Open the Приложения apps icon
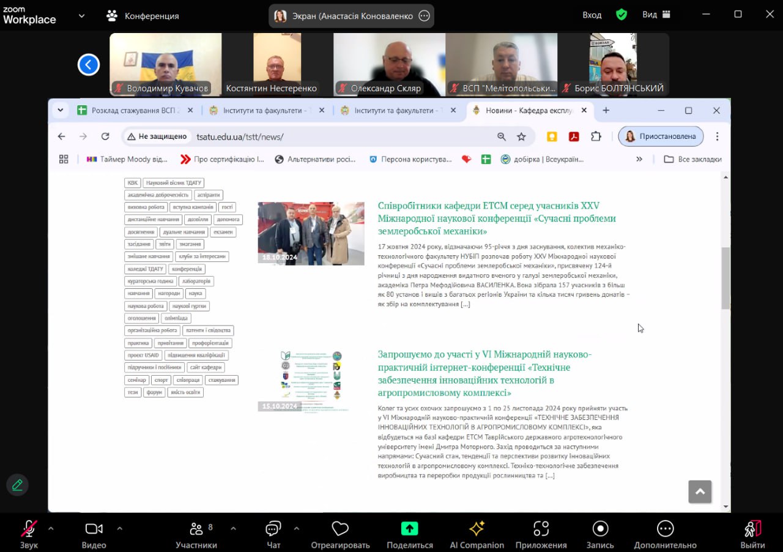 click(x=541, y=529)
